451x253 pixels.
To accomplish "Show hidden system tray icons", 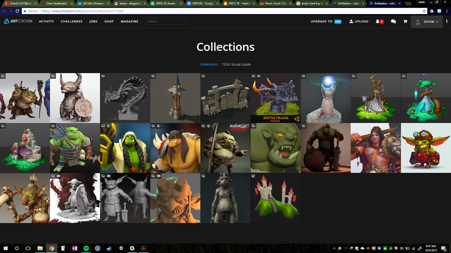I will pyautogui.click(x=334, y=248).
